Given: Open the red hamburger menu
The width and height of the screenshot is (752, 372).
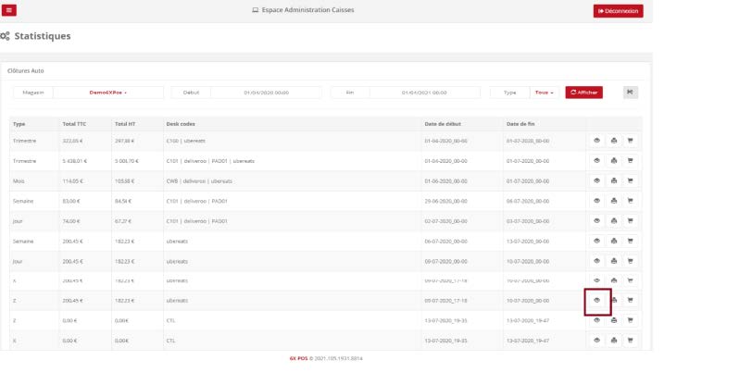Looking at the screenshot, I should [x=10, y=10].
